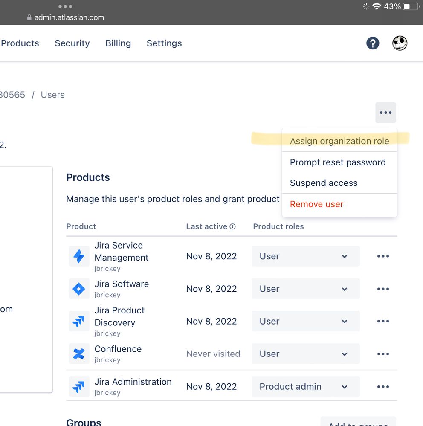Click Jira Software's Nov 8, 2022 date
This screenshot has height=426, width=423.
211,289
